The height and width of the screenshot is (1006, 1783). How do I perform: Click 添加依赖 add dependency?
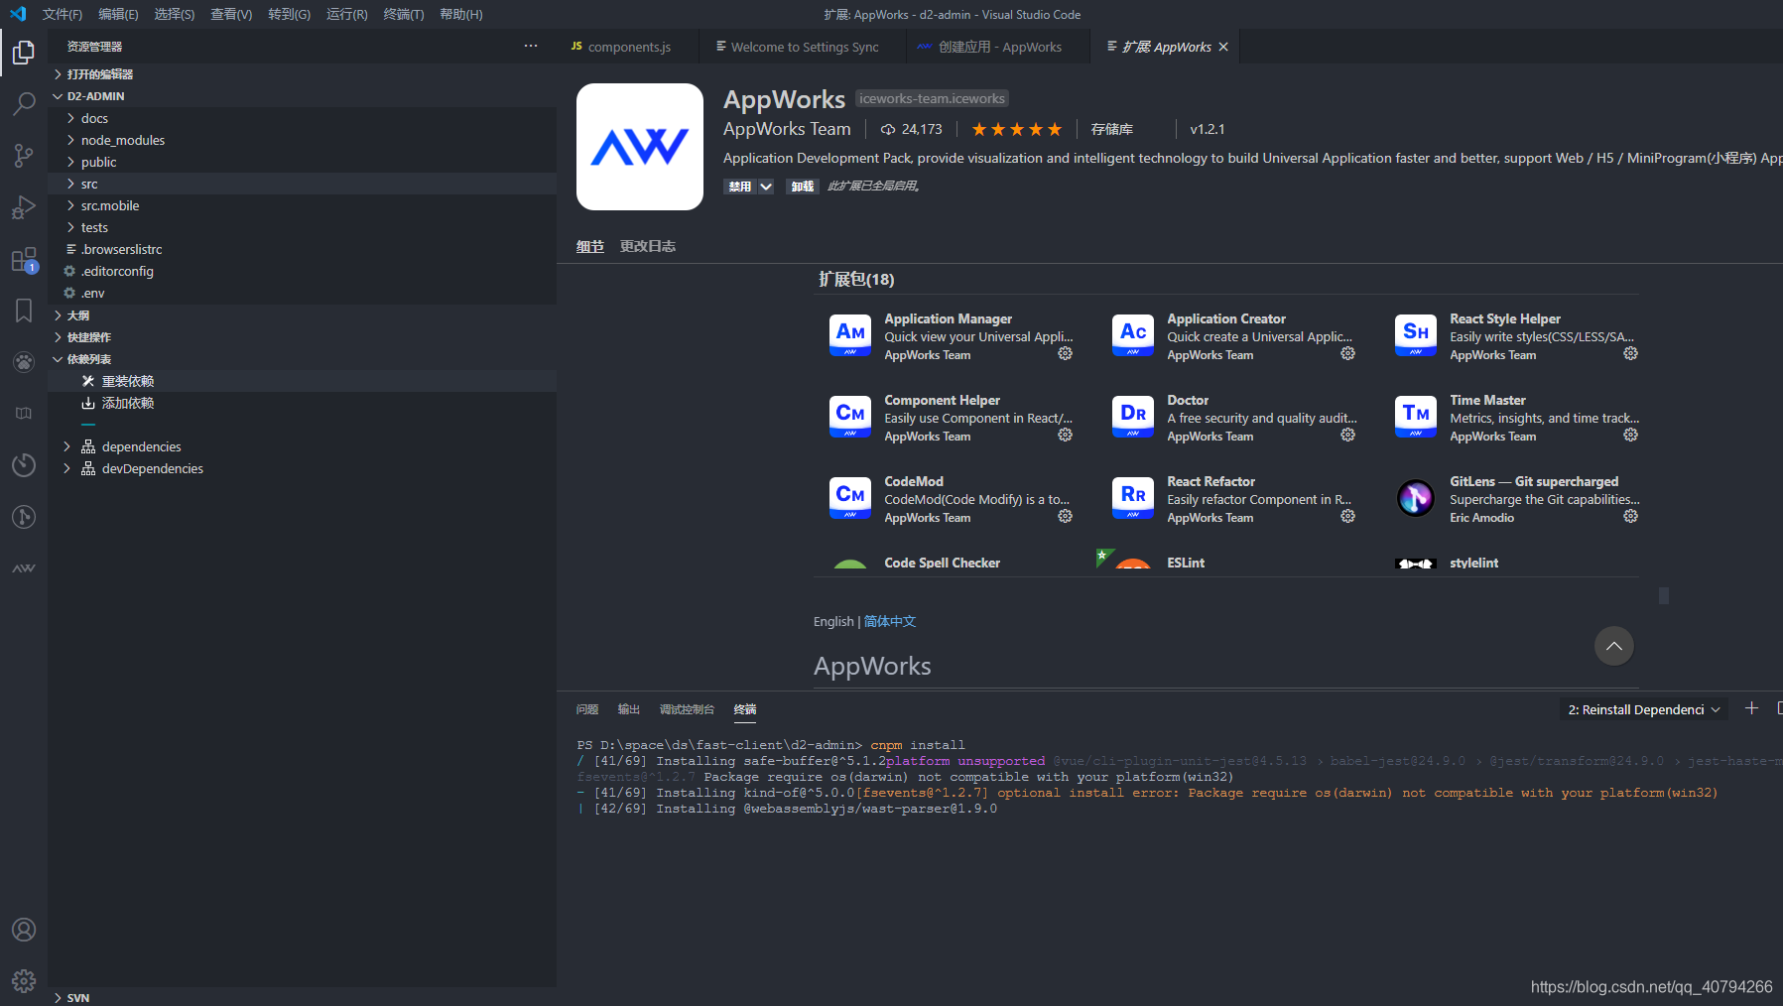point(302,403)
